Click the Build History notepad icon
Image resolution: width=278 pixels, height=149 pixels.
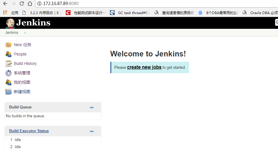8,63
